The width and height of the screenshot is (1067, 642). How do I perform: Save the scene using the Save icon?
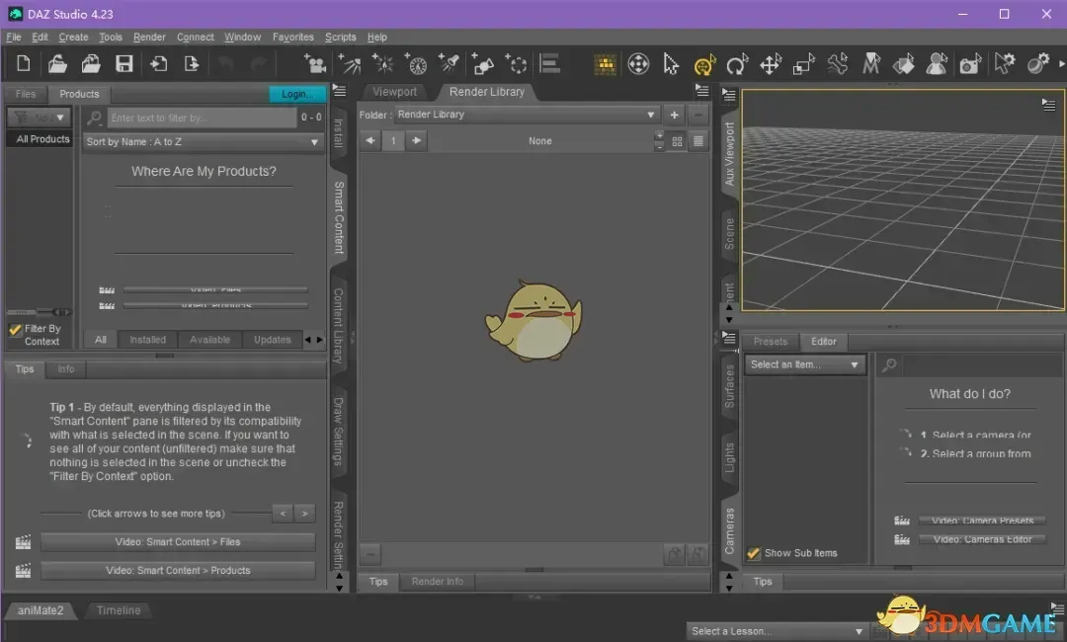[123, 63]
